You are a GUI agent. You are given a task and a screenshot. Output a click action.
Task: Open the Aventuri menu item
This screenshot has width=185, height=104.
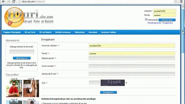click(x=93, y=32)
